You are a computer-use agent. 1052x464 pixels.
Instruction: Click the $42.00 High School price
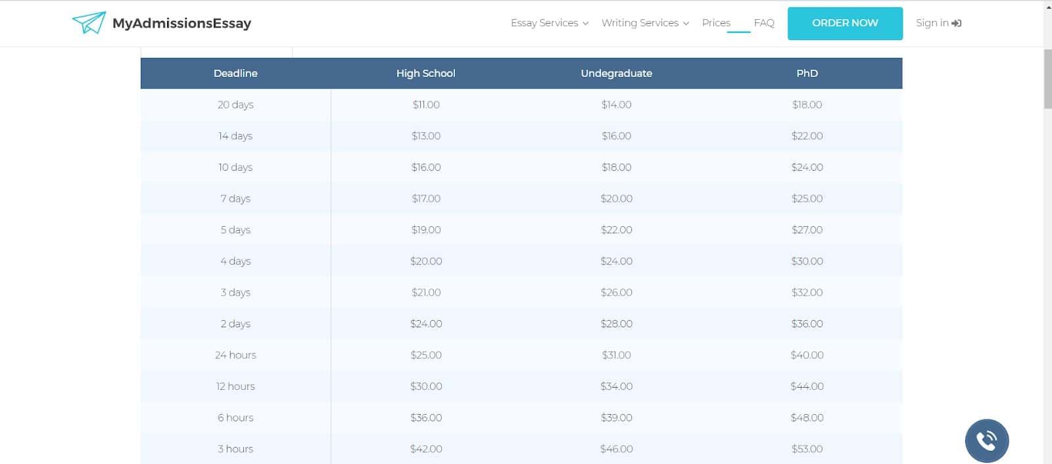[426, 449]
